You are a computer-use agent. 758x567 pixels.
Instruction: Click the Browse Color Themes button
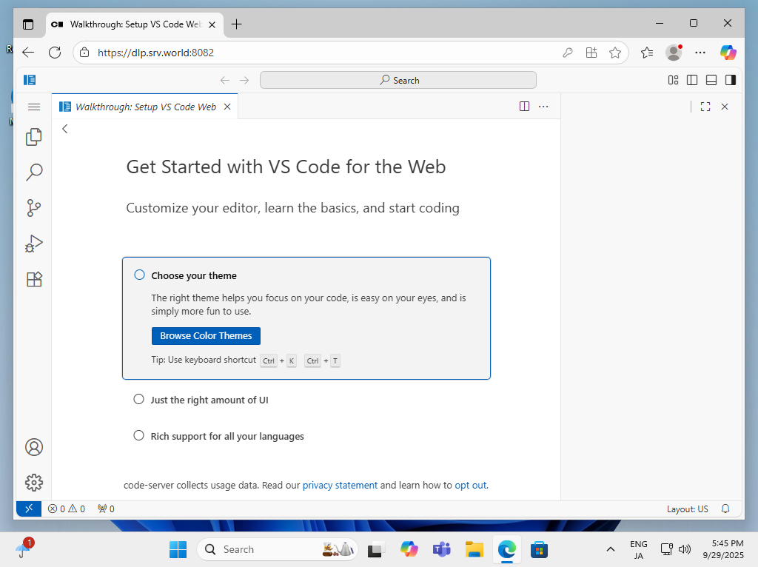click(206, 336)
